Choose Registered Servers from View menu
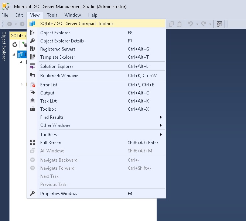The width and height of the screenshot is (246, 221). (96, 49)
